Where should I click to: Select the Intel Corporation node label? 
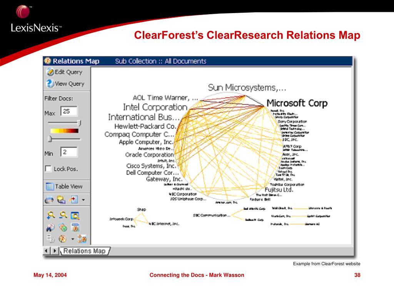pos(155,107)
